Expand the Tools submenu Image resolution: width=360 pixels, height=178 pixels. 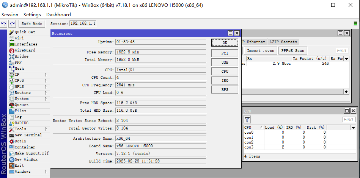point(46,129)
